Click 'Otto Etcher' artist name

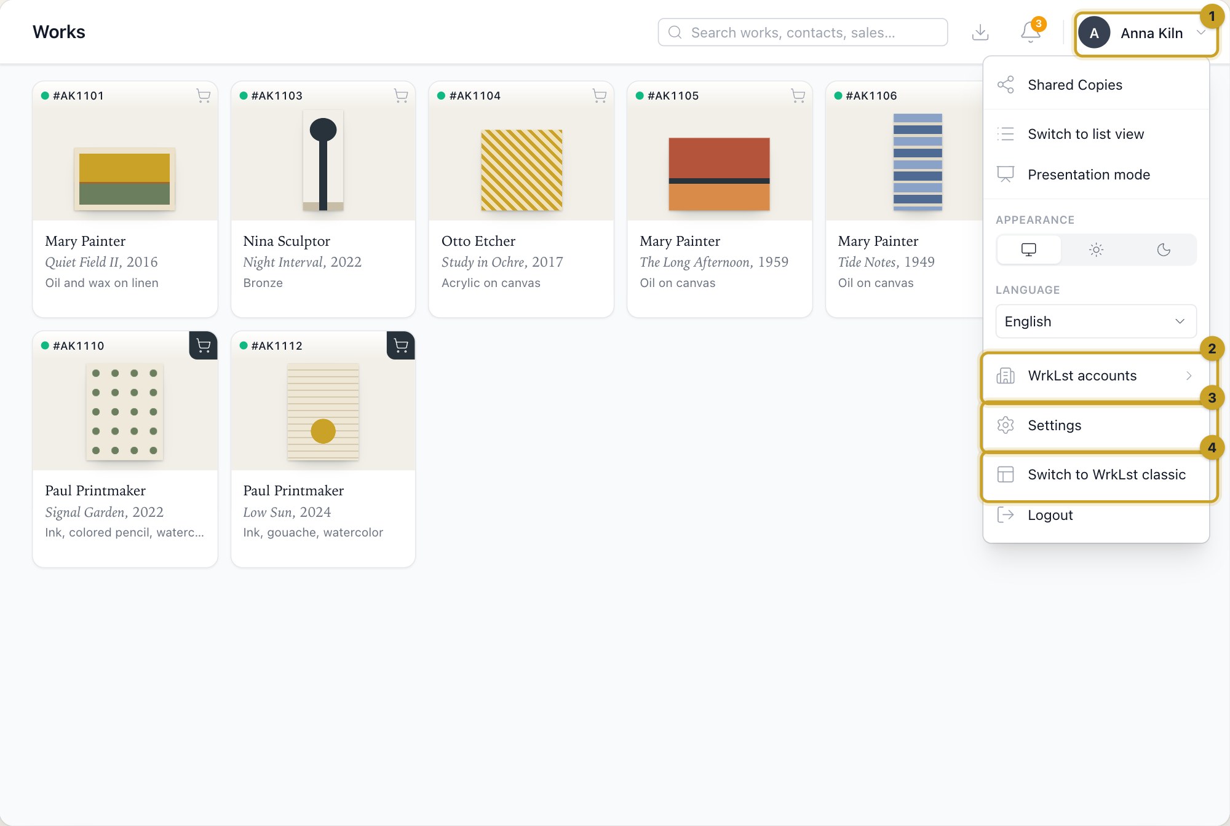pos(478,241)
